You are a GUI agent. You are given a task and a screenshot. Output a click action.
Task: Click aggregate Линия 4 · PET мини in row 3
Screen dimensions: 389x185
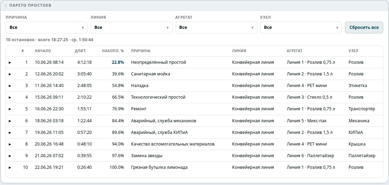[307, 86]
